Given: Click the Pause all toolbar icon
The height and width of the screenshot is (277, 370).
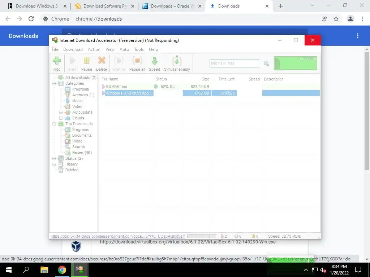Looking at the screenshot, I should point(137,63).
